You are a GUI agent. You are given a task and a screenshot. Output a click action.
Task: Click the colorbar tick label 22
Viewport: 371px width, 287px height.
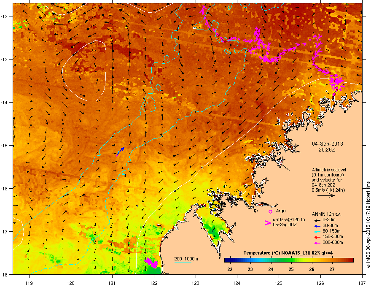pyautogui.click(x=230, y=269)
